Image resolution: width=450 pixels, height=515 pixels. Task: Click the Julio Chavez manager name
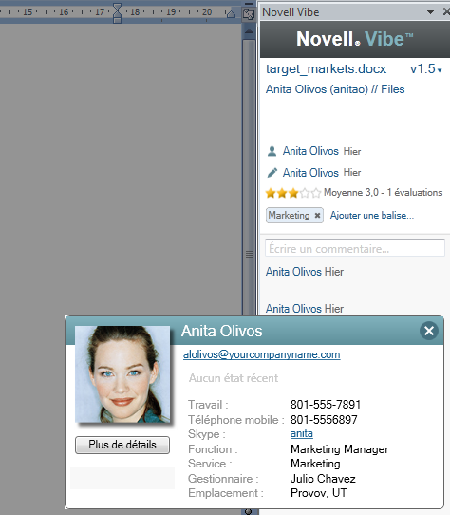point(323,479)
